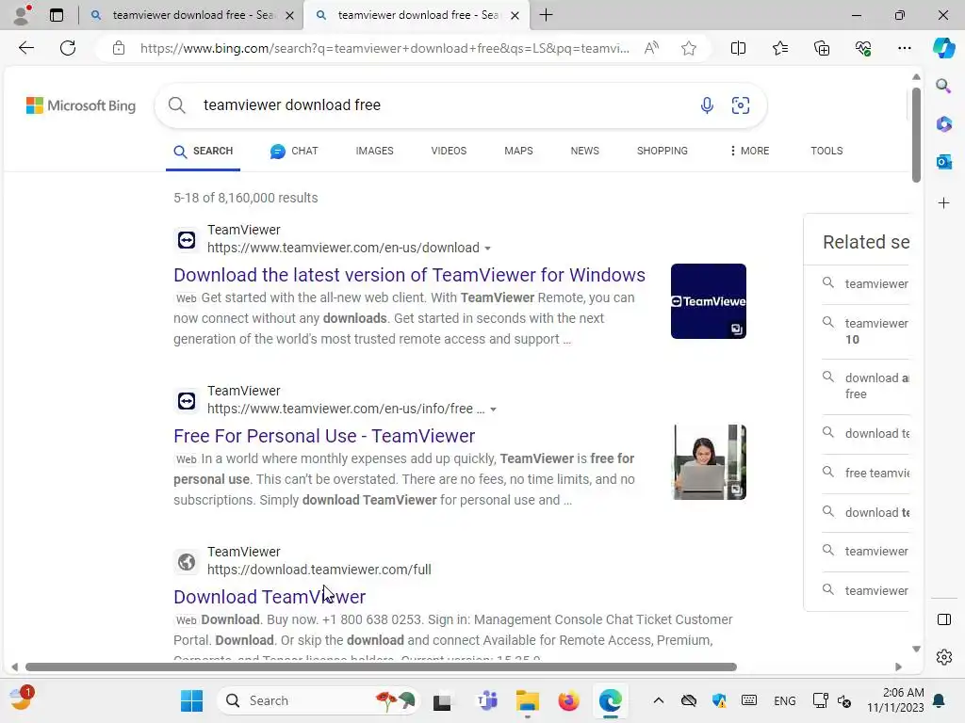This screenshot has width=965, height=723.
Task: Open the Windows Start menu
Action: click(191, 700)
